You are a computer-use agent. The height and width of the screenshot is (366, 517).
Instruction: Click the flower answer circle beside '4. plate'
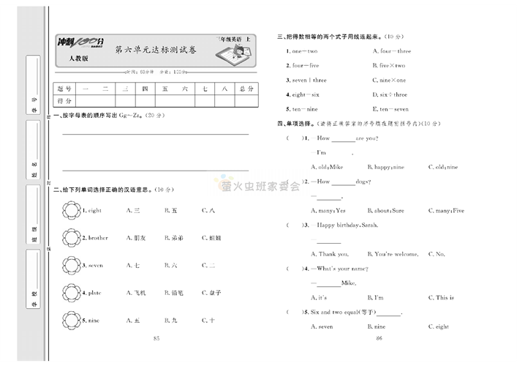click(x=71, y=293)
